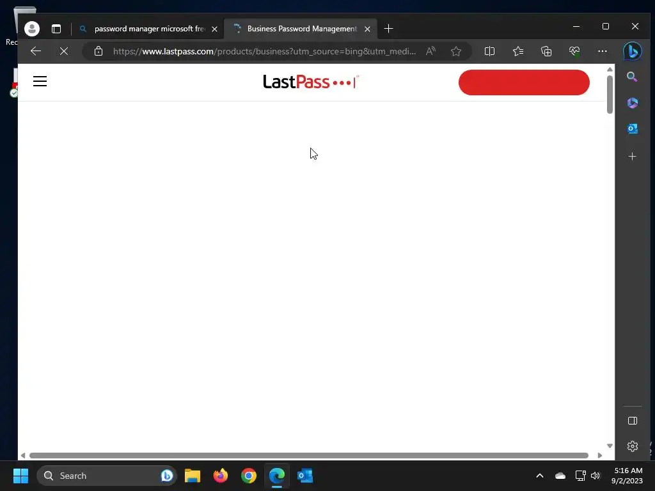Open Bing Chat sidebar button

pos(633,51)
